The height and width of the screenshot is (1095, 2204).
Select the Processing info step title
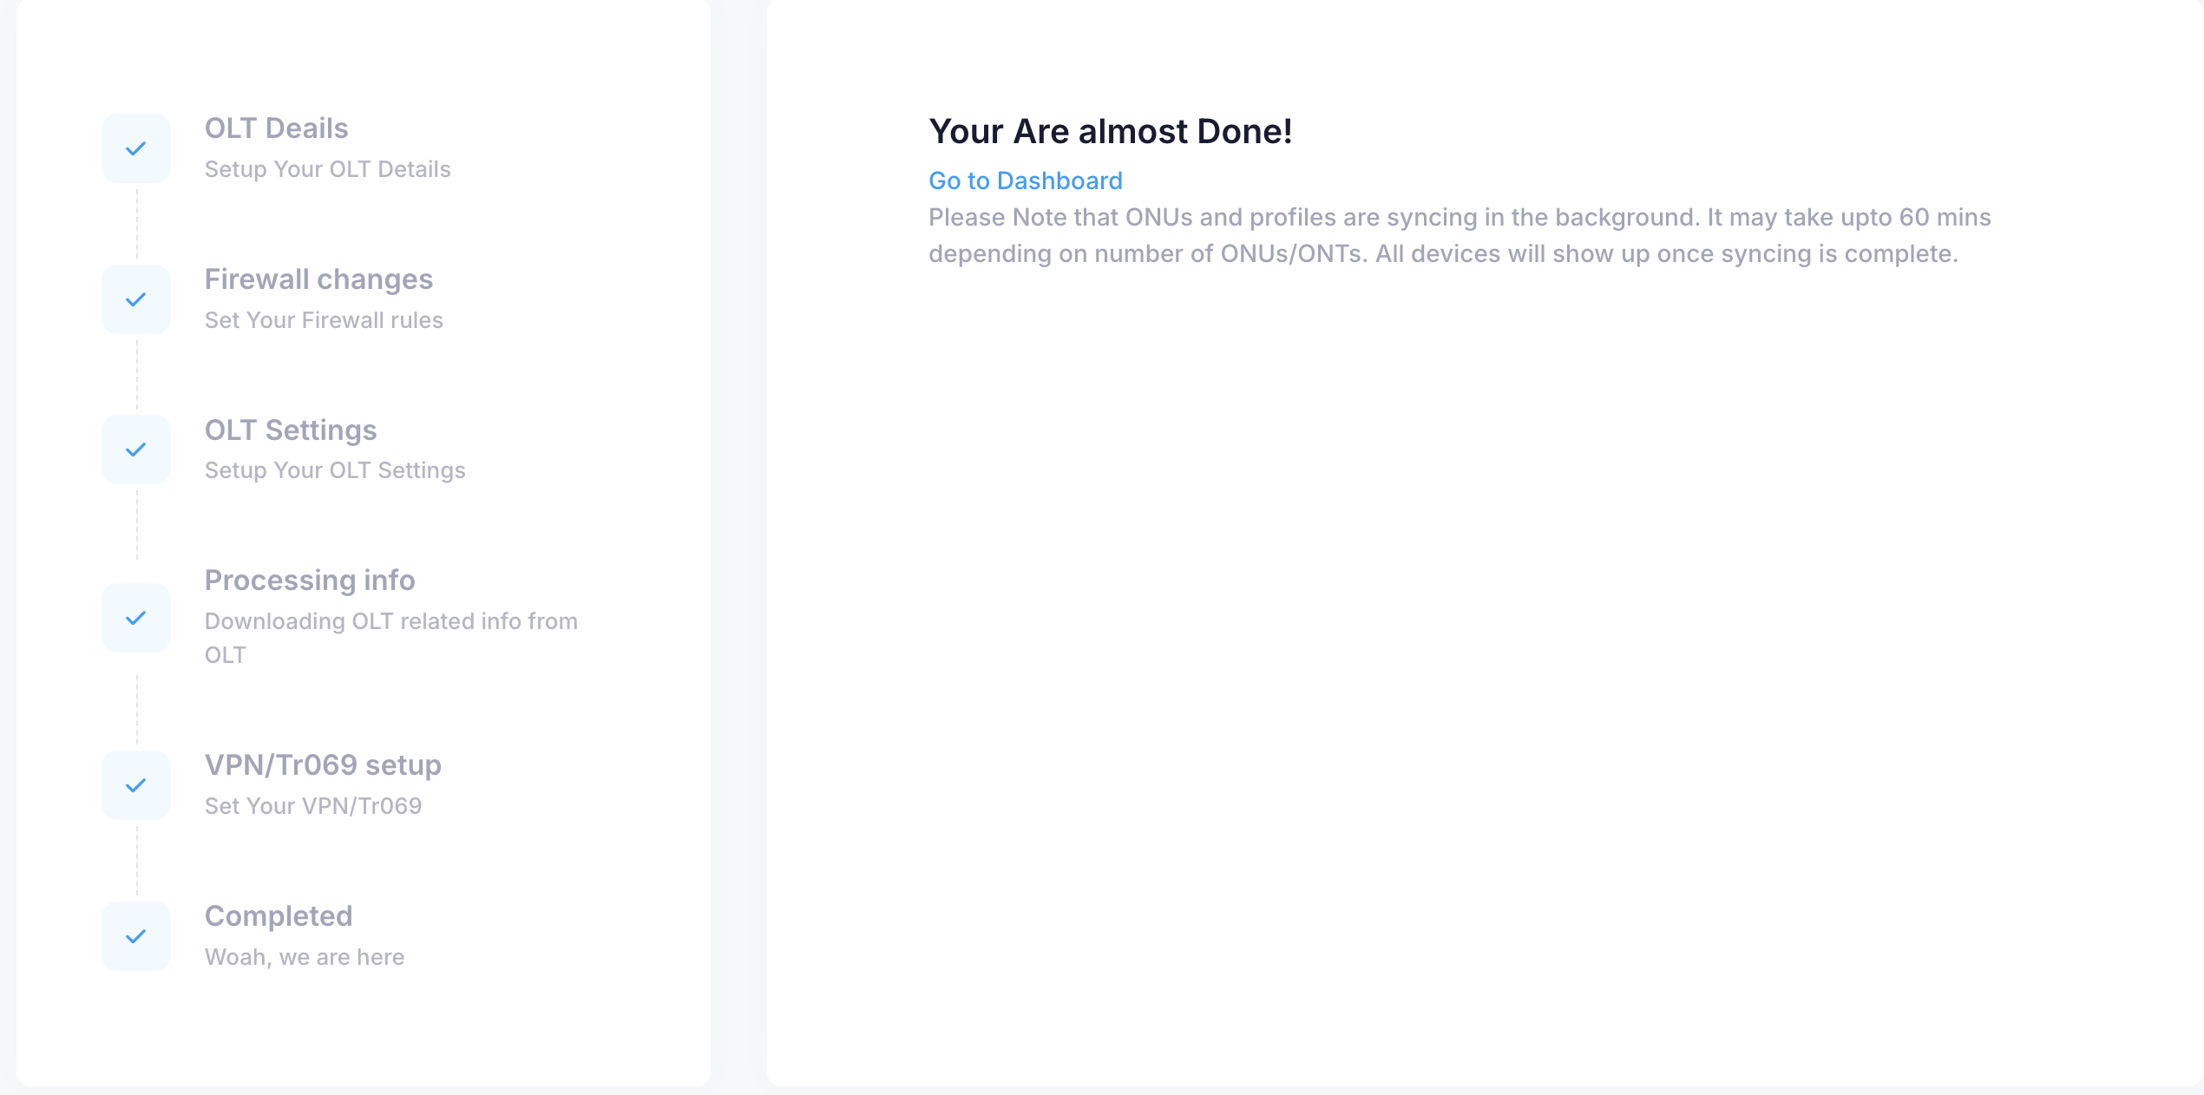click(310, 580)
